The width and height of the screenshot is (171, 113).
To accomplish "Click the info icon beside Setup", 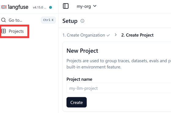I will pyautogui.click(x=82, y=21).
